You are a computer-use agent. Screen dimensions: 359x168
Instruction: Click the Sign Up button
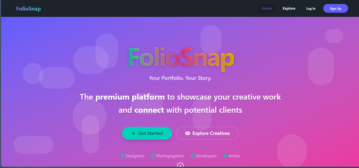click(335, 8)
